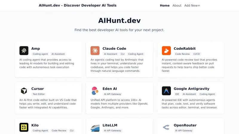The height and width of the screenshot is (134, 239).
Task: Click the Eden AI colorful logo
Action: pyautogui.click(x=95, y=91)
